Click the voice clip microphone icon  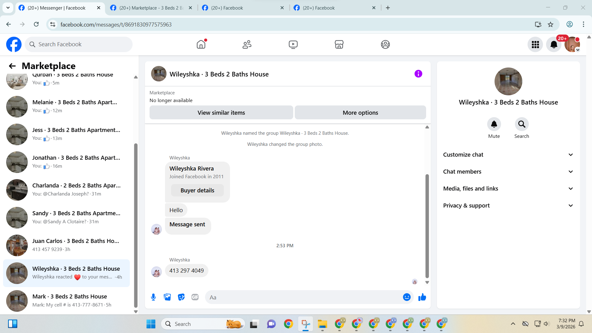pos(153,297)
